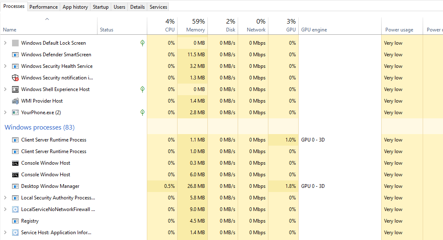Select the WMI Provider Host row
The image size is (443, 240).
tap(221, 101)
